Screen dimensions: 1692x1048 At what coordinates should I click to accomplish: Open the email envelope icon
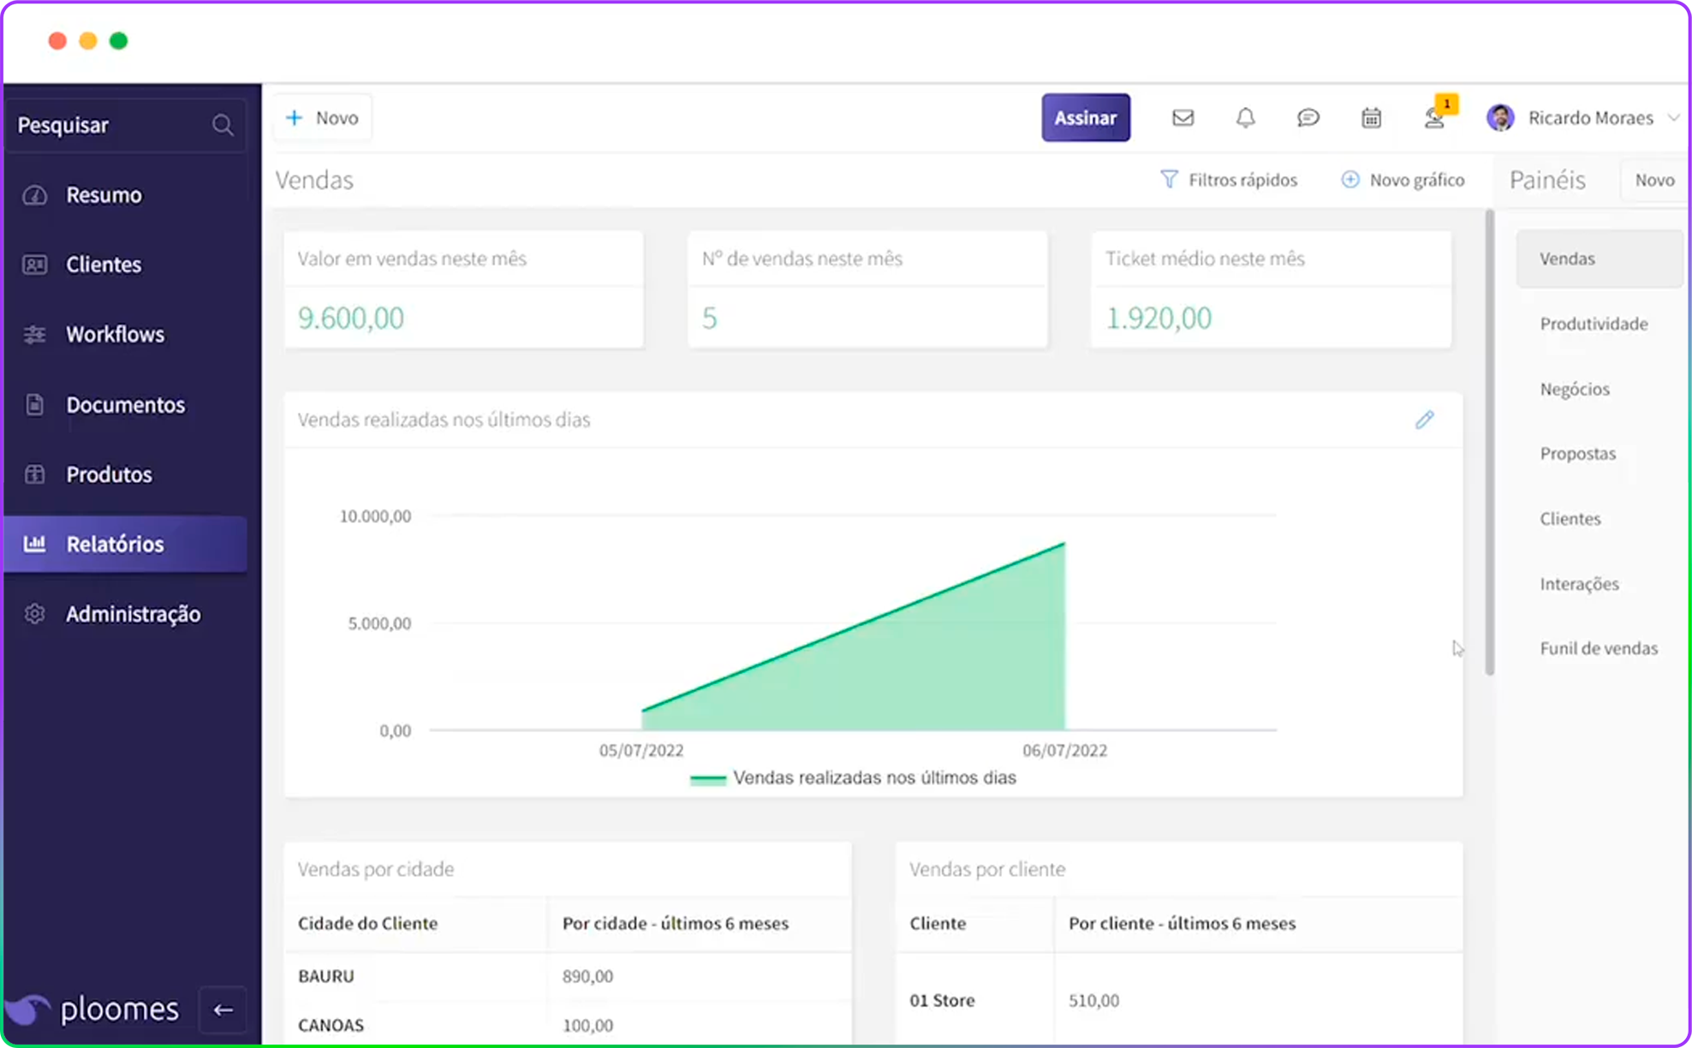[1183, 118]
